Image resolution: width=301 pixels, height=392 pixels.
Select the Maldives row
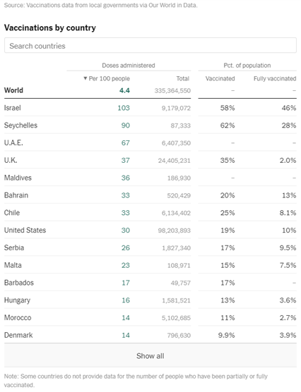pos(150,178)
